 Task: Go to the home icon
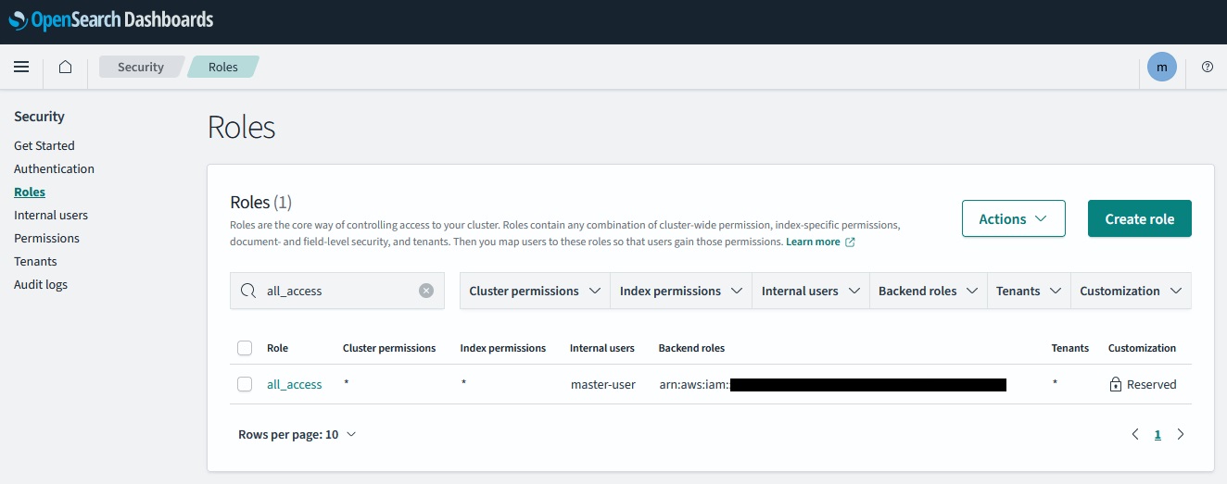point(65,67)
